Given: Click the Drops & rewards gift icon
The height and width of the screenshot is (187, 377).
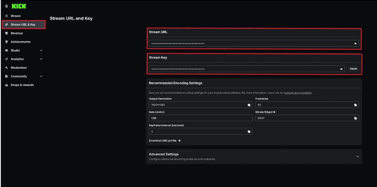Looking at the screenshot, I should tap(6, 85).
